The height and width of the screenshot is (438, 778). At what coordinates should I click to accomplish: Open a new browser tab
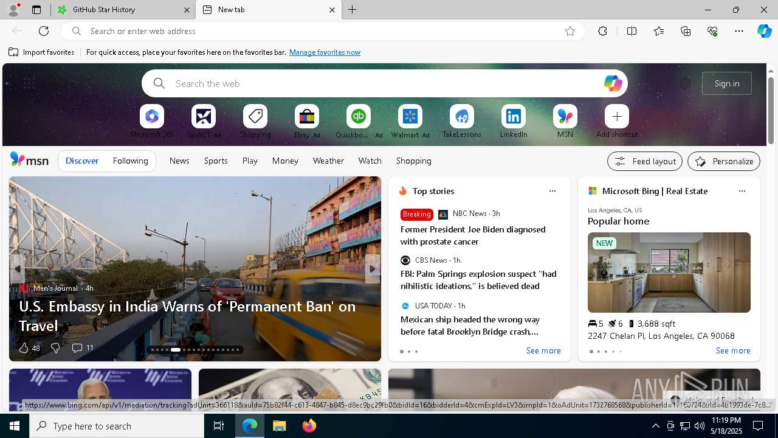pyautogui.click(x=352, y=10)
